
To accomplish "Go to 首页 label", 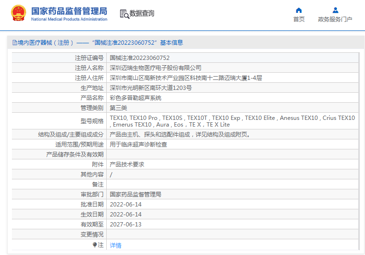I will point(299,20).
